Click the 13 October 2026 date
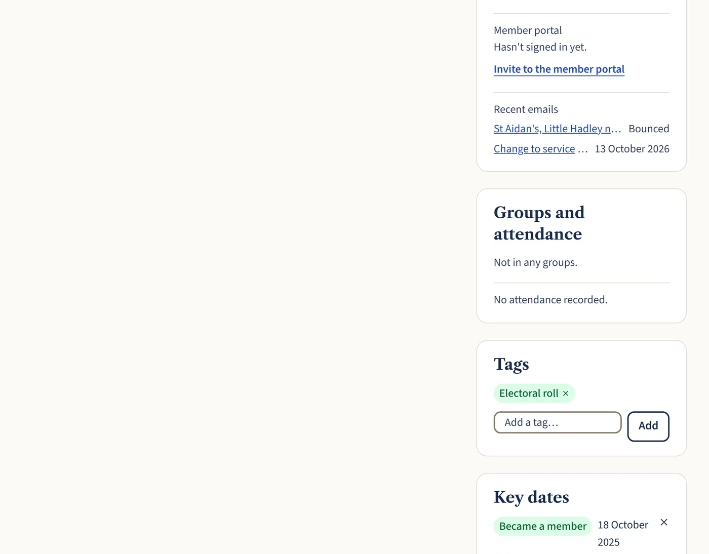The height and width of the screenshot is (554, 709). pyautogui.click(x=632, y=149)
